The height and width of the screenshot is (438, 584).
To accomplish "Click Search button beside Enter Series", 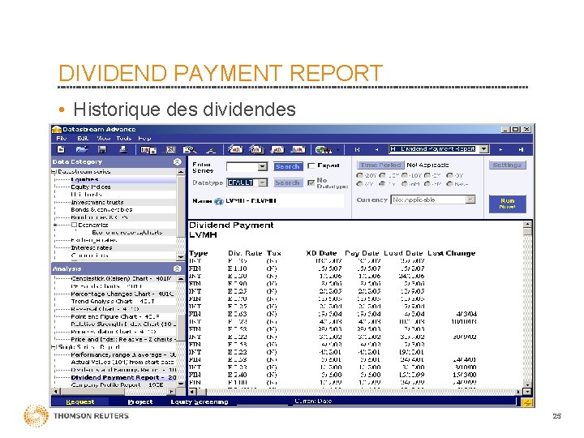I will 287,166.
